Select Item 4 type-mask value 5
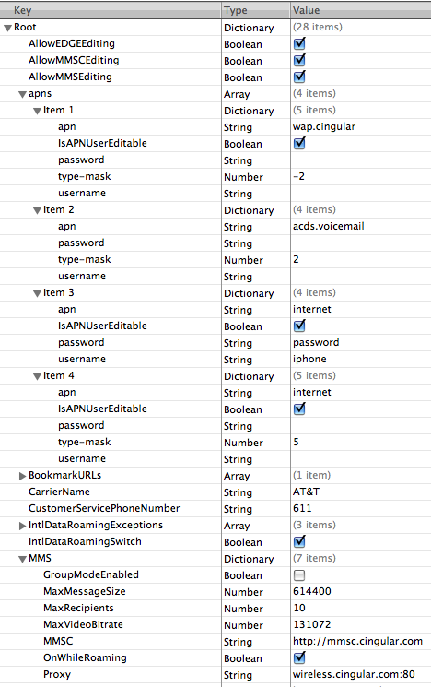 tap(297, 442)
